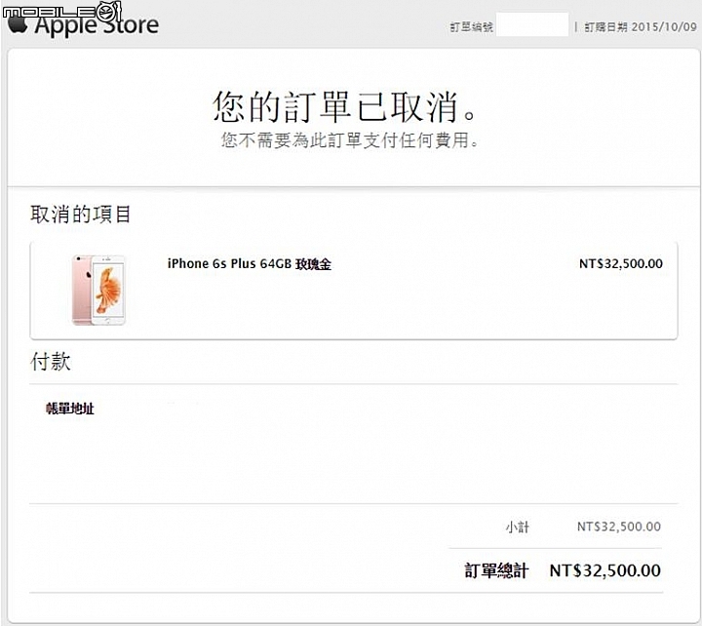Click the Apple logo icon

pos(17,24)
